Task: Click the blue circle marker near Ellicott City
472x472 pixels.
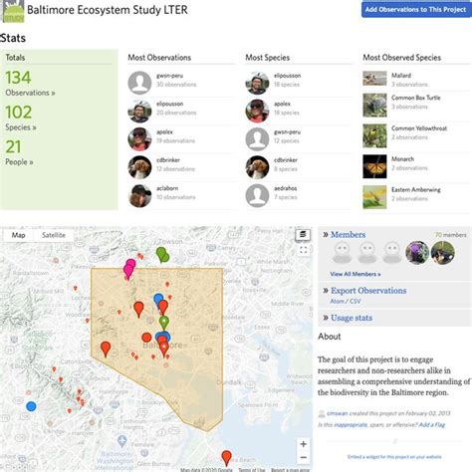Action: pos(31,406)
